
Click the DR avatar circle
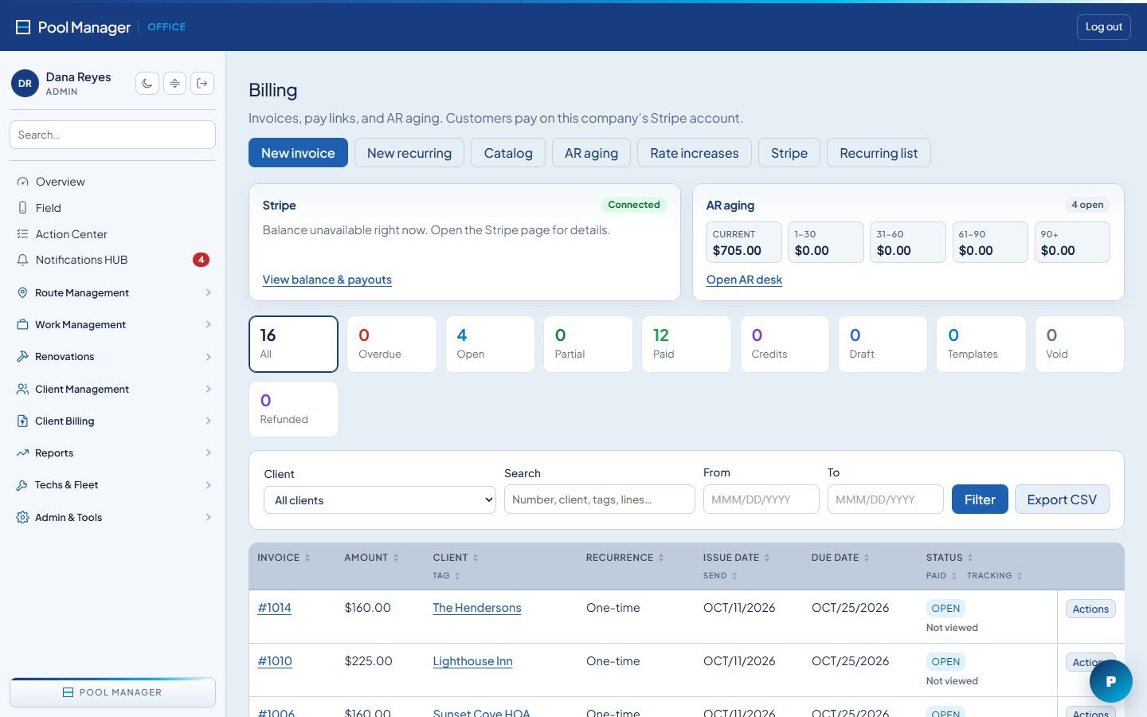click(x=25, y=83)
